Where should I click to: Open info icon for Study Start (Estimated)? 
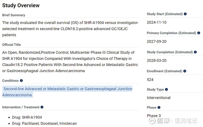[x=185, y=14]
